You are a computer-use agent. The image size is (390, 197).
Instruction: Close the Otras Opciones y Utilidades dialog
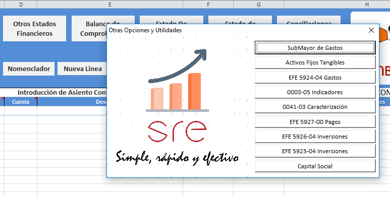(371, 30)
